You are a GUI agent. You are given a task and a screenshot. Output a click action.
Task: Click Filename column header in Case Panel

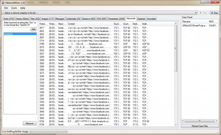[195, 21]
